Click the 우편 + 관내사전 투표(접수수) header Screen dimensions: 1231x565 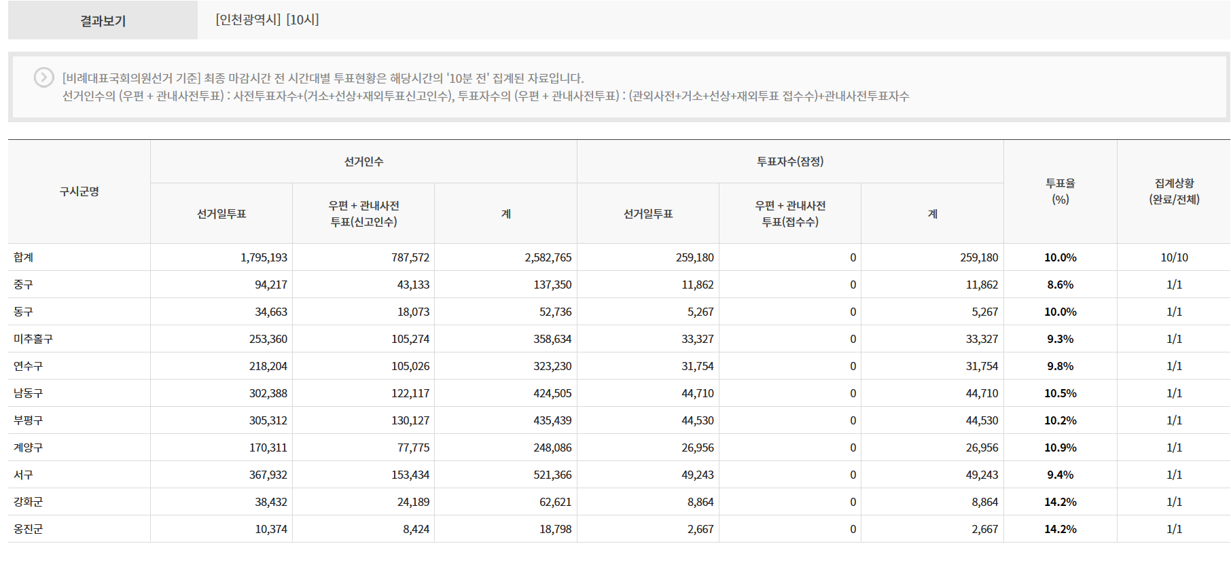coord(790,213)
